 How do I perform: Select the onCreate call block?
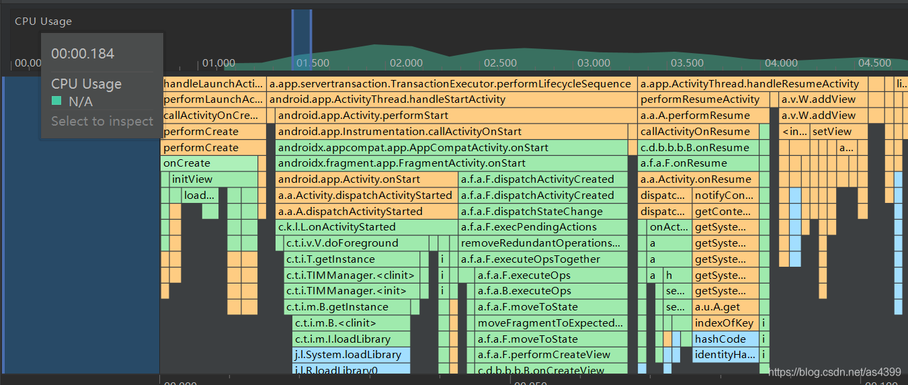(x=209, y=163)
